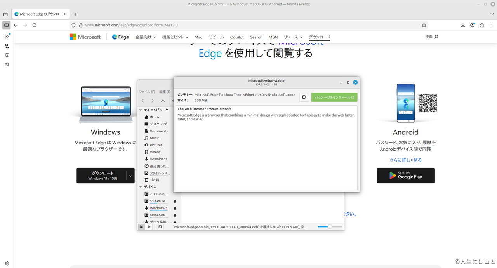
Task: Open the Firefox downloads panel
Action: 463,25
